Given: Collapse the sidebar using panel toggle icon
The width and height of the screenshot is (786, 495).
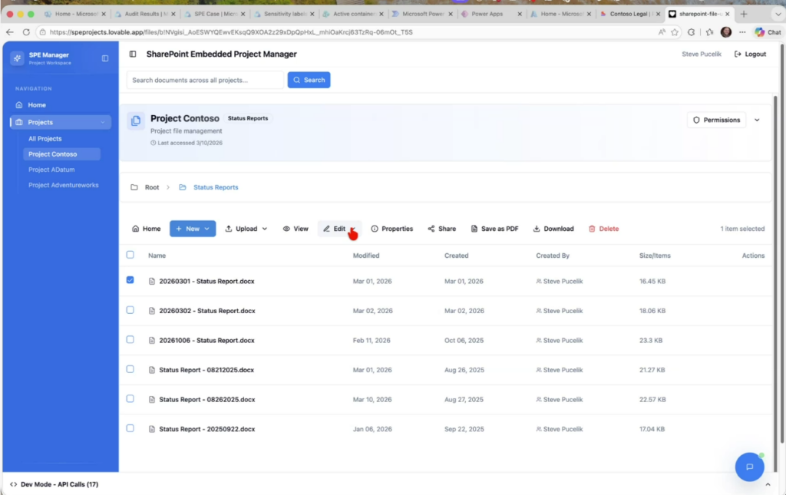Looking at the screenshot, I should pos(105,58).
